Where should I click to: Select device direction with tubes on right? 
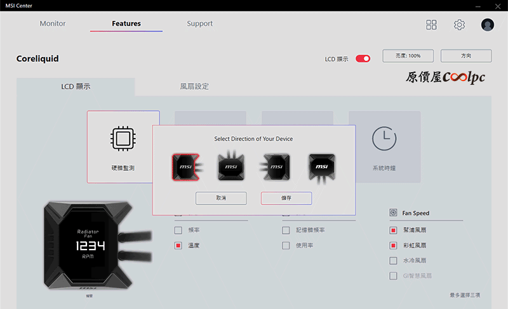(187, 167)
